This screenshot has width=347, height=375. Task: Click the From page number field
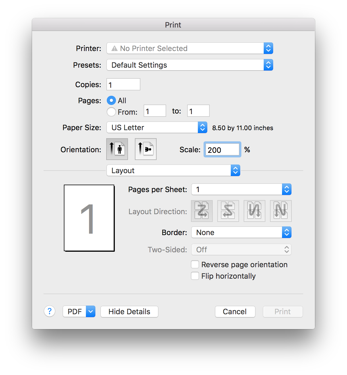pyautogui.click(x=155, y=111)
